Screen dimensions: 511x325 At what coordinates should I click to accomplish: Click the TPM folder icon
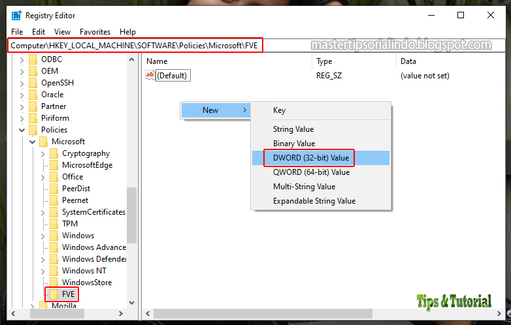tap(54, 224)
